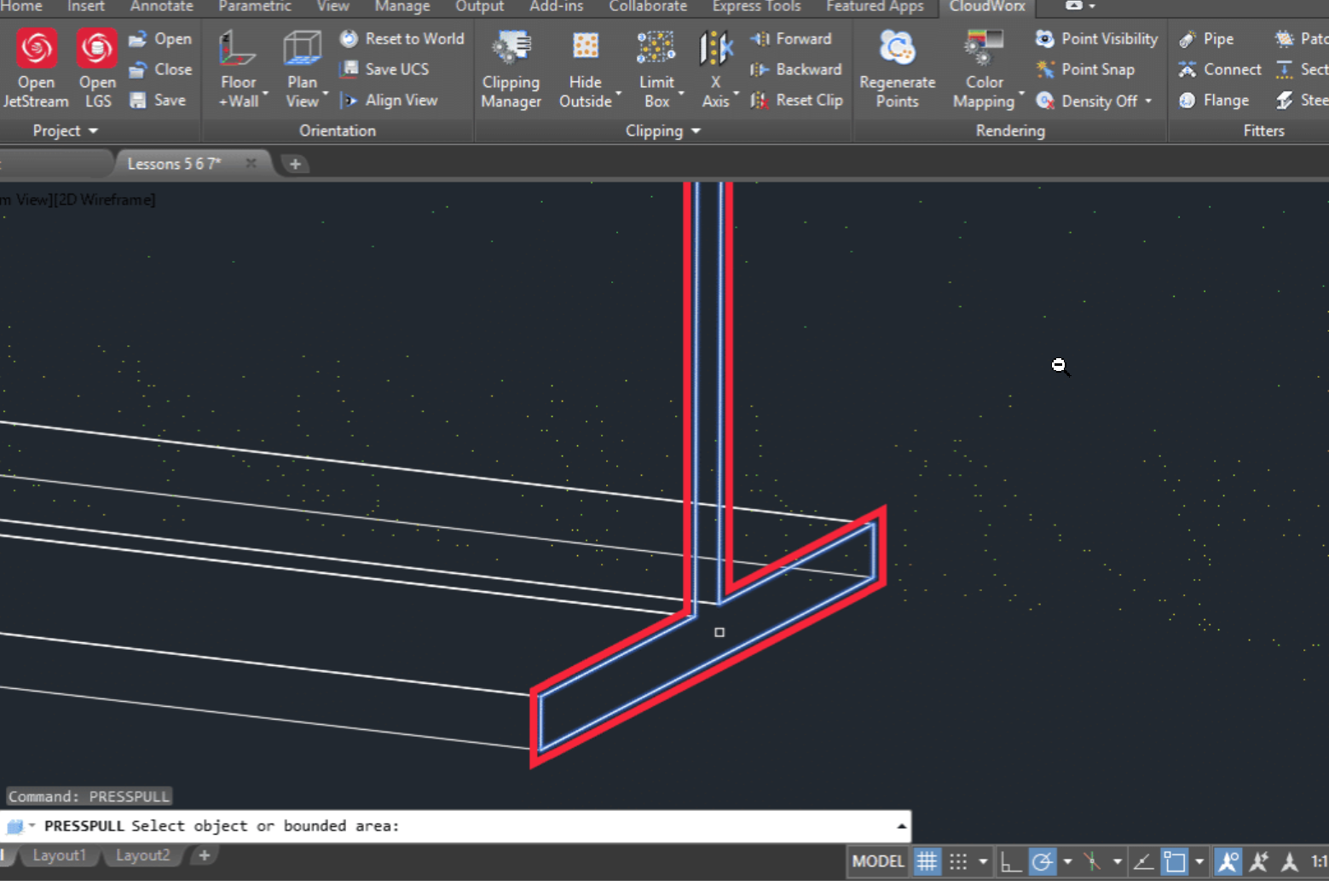This screenshot has height=892, width=1329.
Task: Toggle the drawing grid display
Action: click(927, 861)
